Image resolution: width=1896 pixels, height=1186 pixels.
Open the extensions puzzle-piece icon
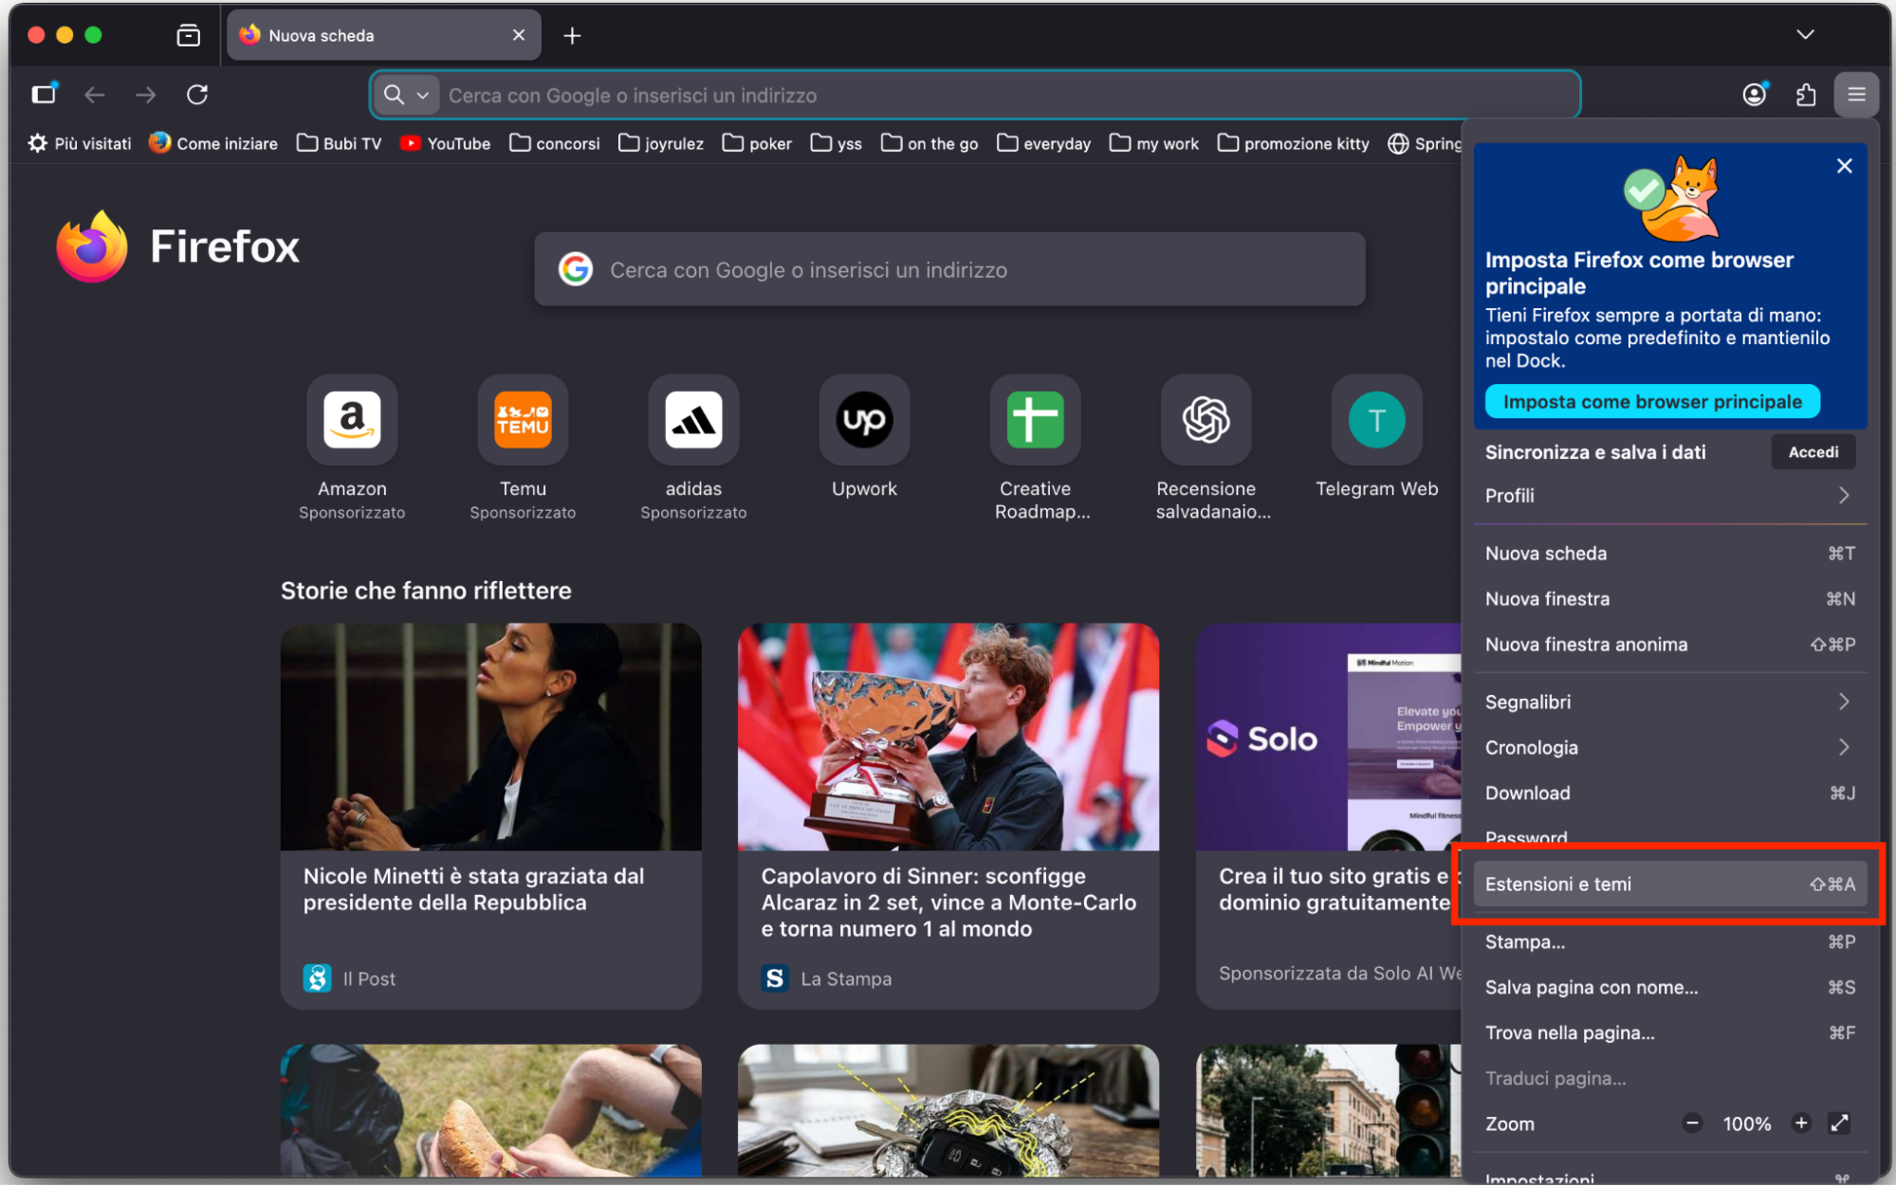coord(1806,95)
